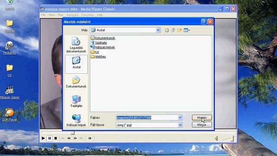Open the txt folder in file list
The image size is (277, 156).
pos(95,52)
